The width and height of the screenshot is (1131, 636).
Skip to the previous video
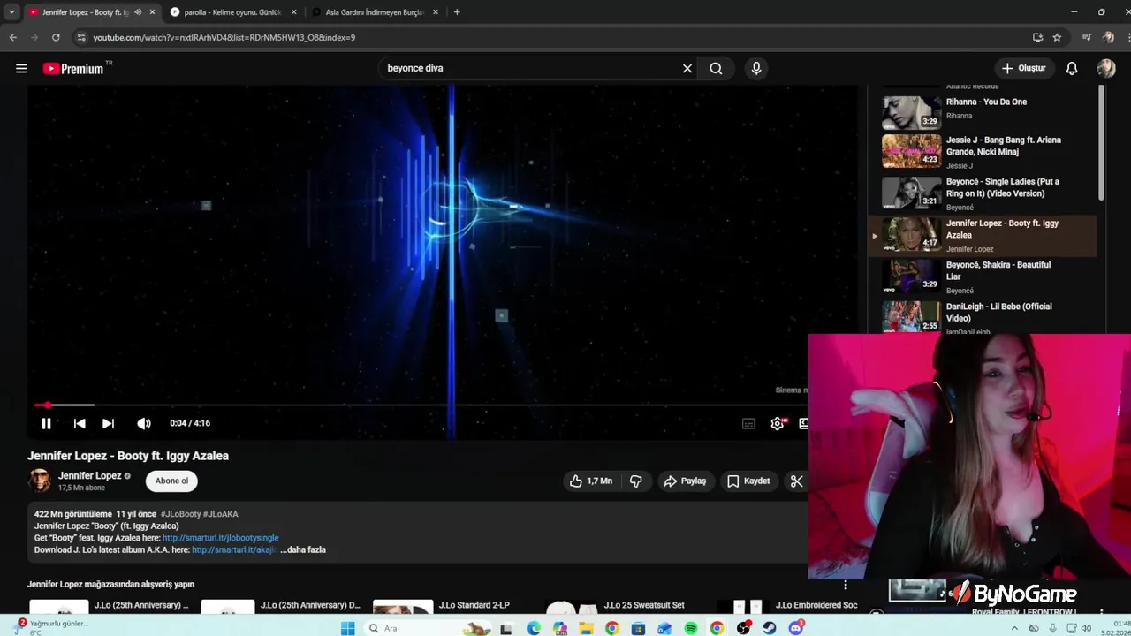coord(80,423)
